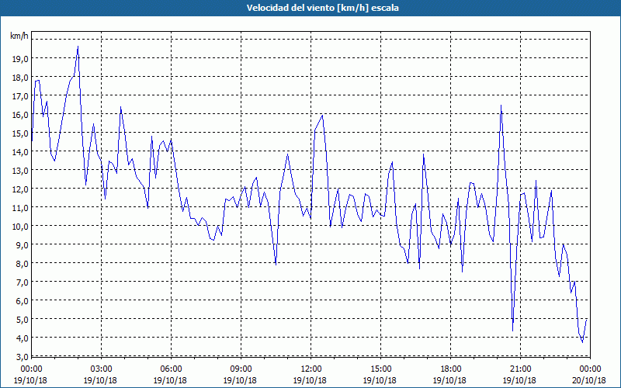The width and height of the screenshot is (621, 388).
Task: Click the 19,0 y-axis label
Action: tap(21, 59)
